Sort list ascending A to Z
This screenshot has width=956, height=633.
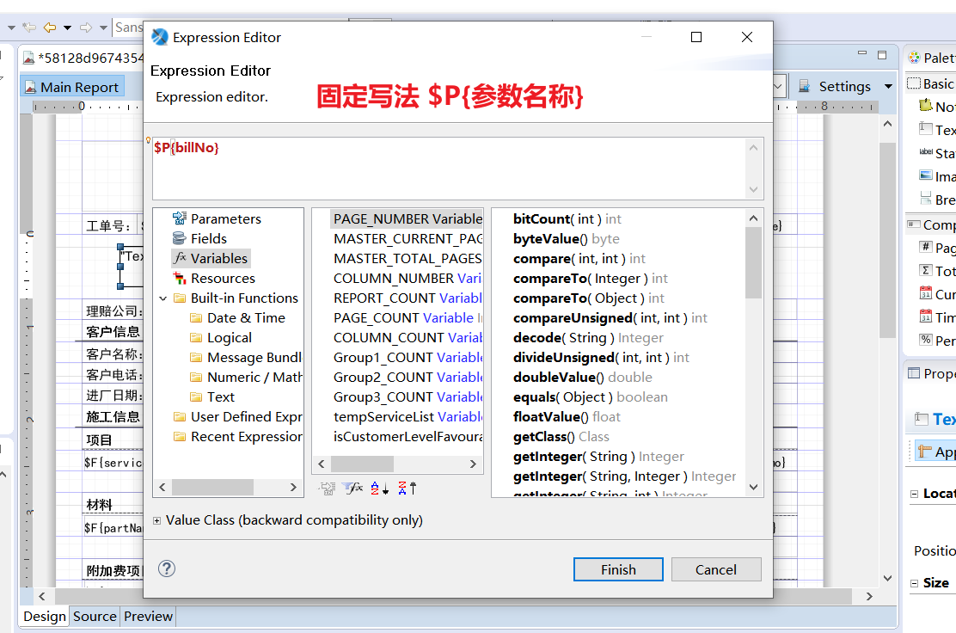(x=379, y=488)
